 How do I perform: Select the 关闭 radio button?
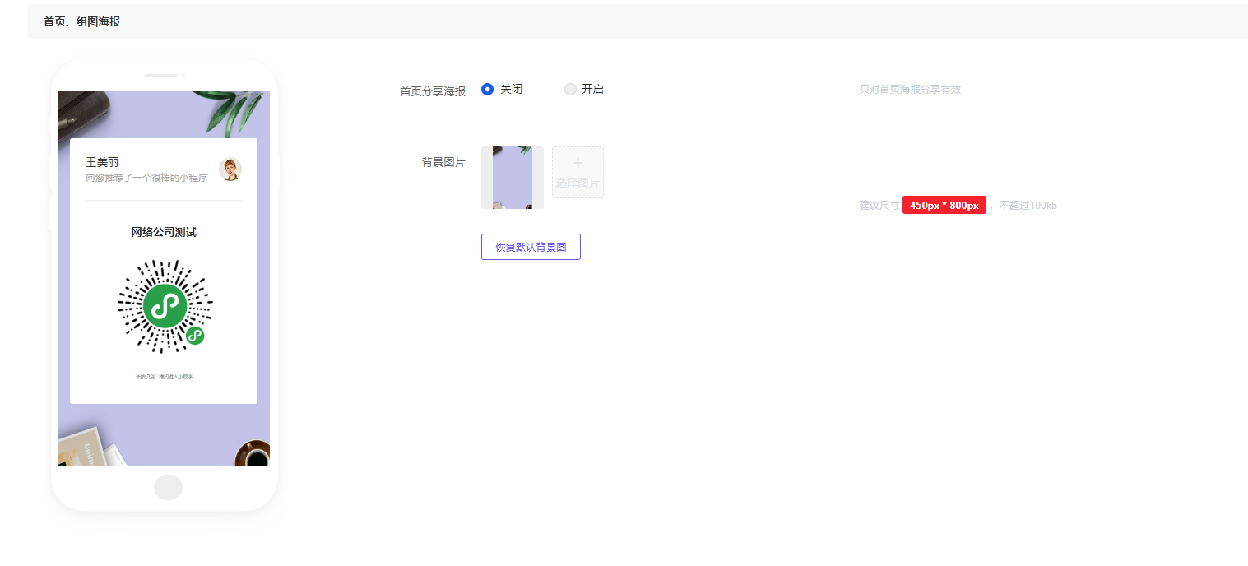[487, 89]
